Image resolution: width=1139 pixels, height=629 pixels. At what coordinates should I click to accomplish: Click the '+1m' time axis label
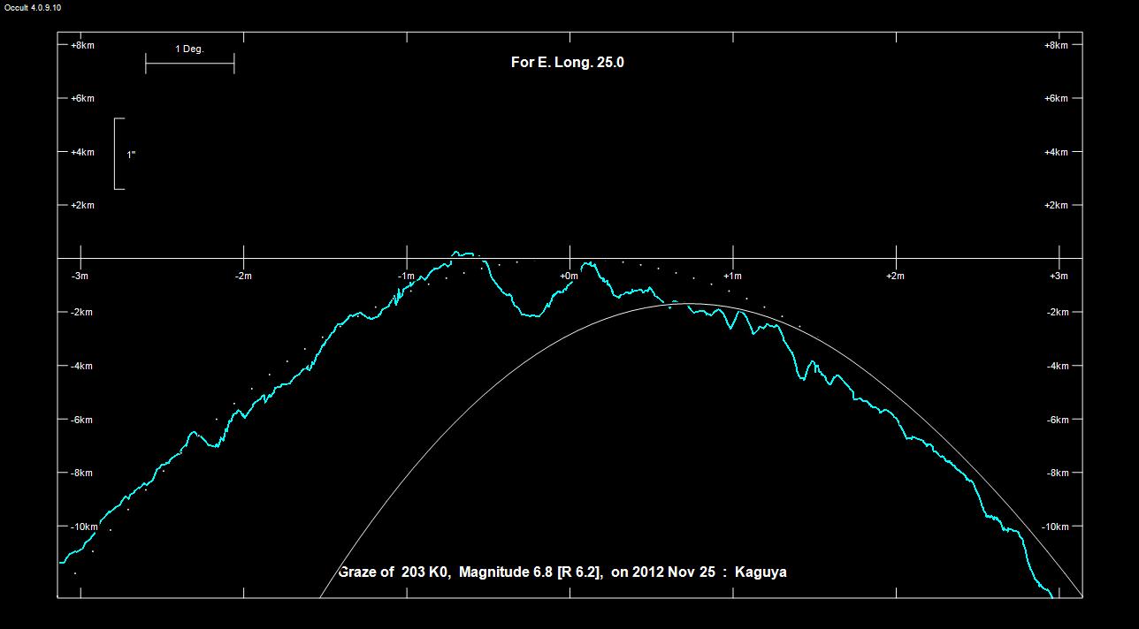[731, 276]
